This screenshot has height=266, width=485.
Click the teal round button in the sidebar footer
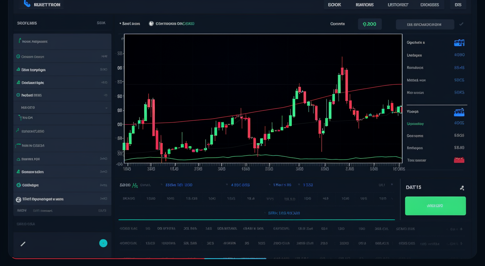click(x=103, y=243)
